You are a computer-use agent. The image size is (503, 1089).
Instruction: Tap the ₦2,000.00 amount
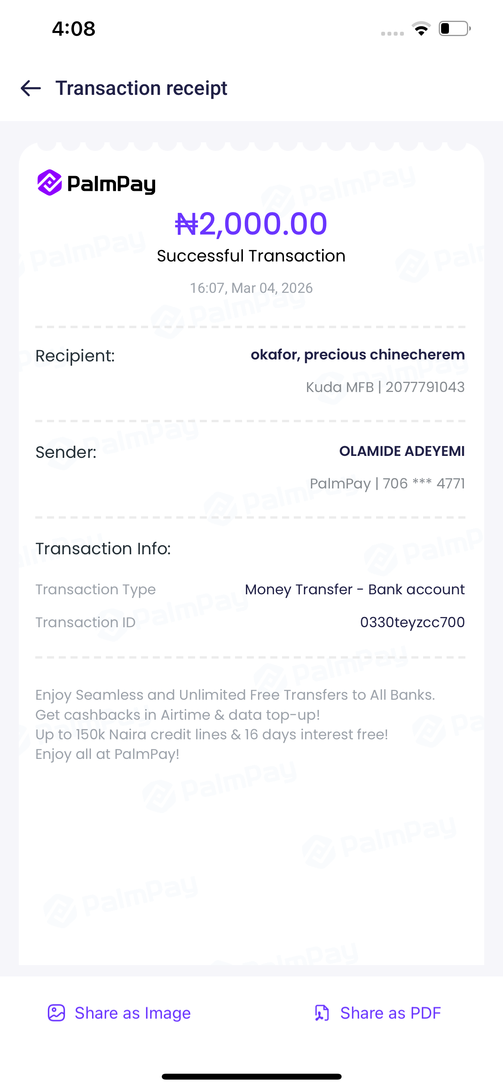click(251, 223)
